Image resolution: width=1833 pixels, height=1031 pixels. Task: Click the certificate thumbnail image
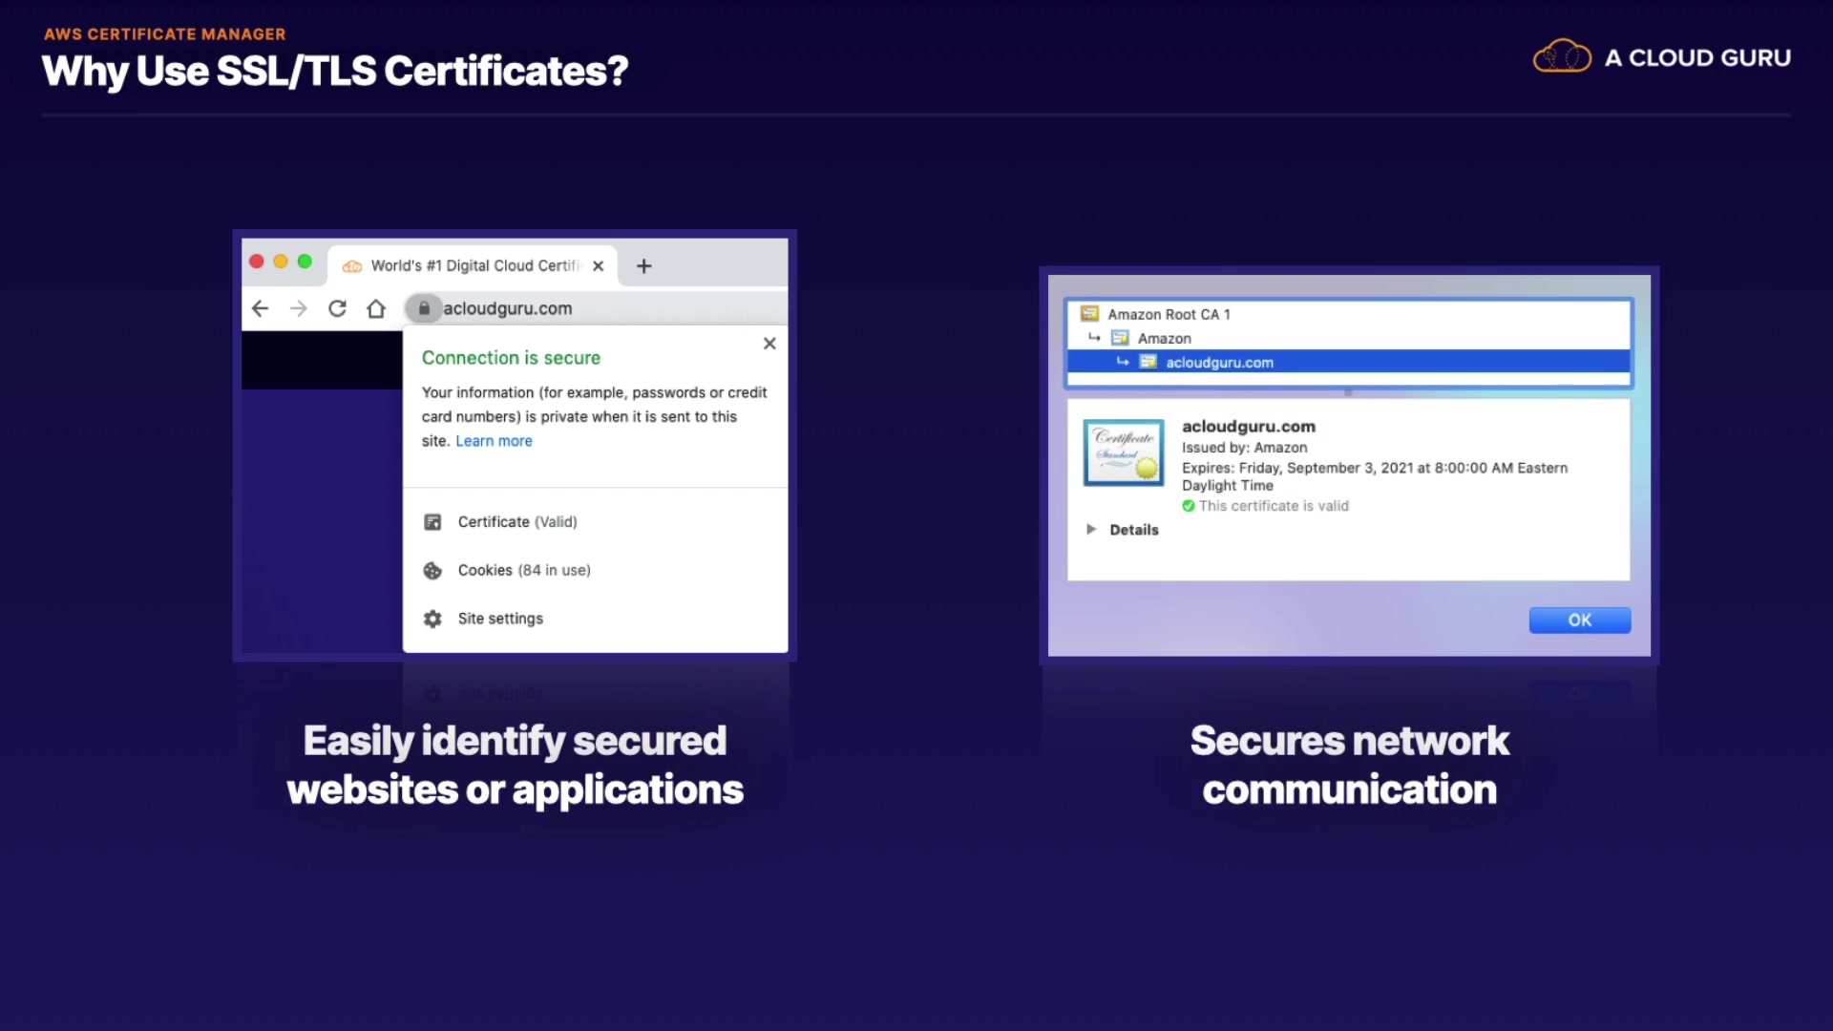tap(1124, 452)
